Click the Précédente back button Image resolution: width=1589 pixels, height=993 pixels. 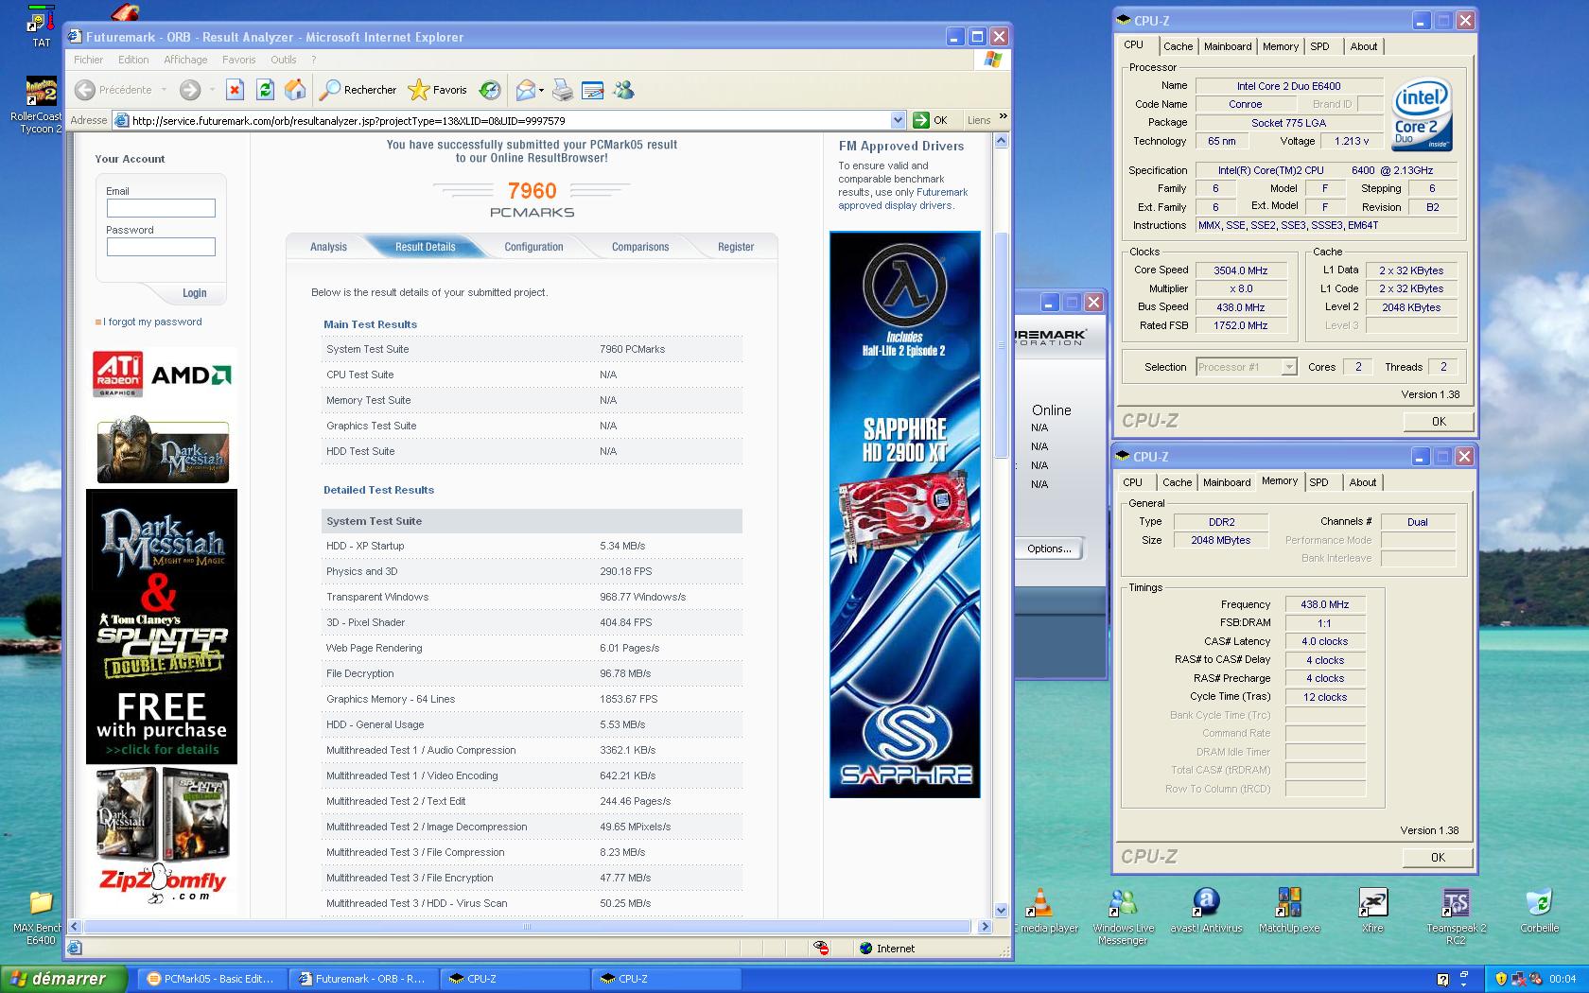[113, 90]
